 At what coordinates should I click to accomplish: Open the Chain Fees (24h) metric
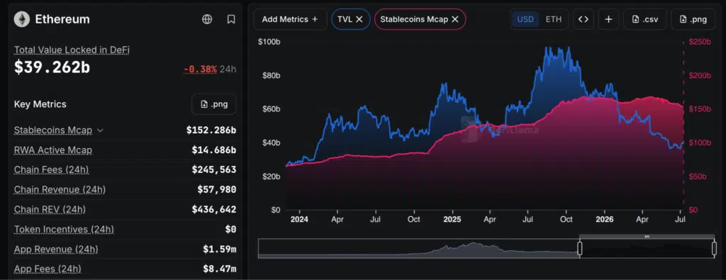click(x=51, y=170)
